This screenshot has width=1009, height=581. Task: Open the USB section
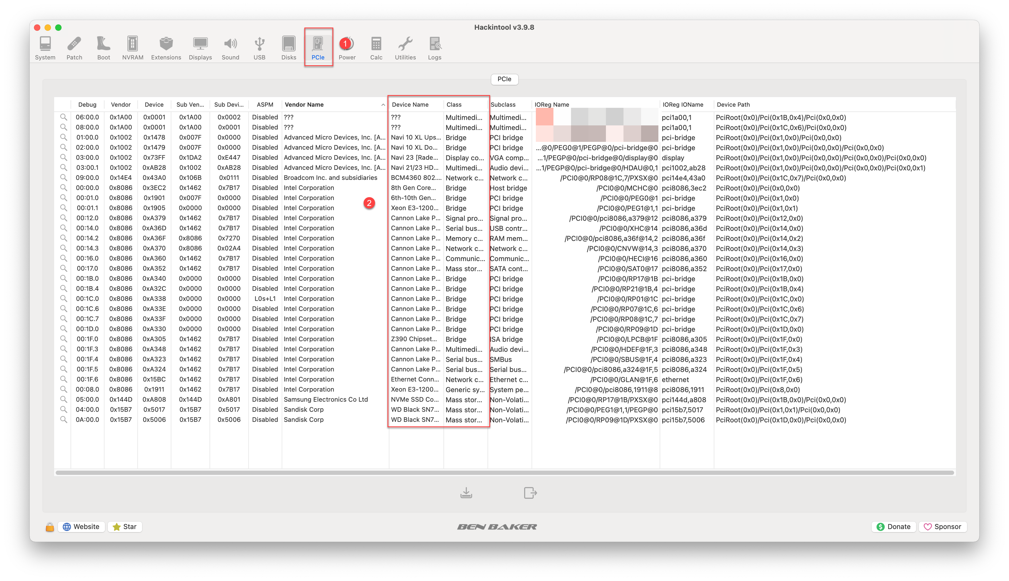[259, 48]
